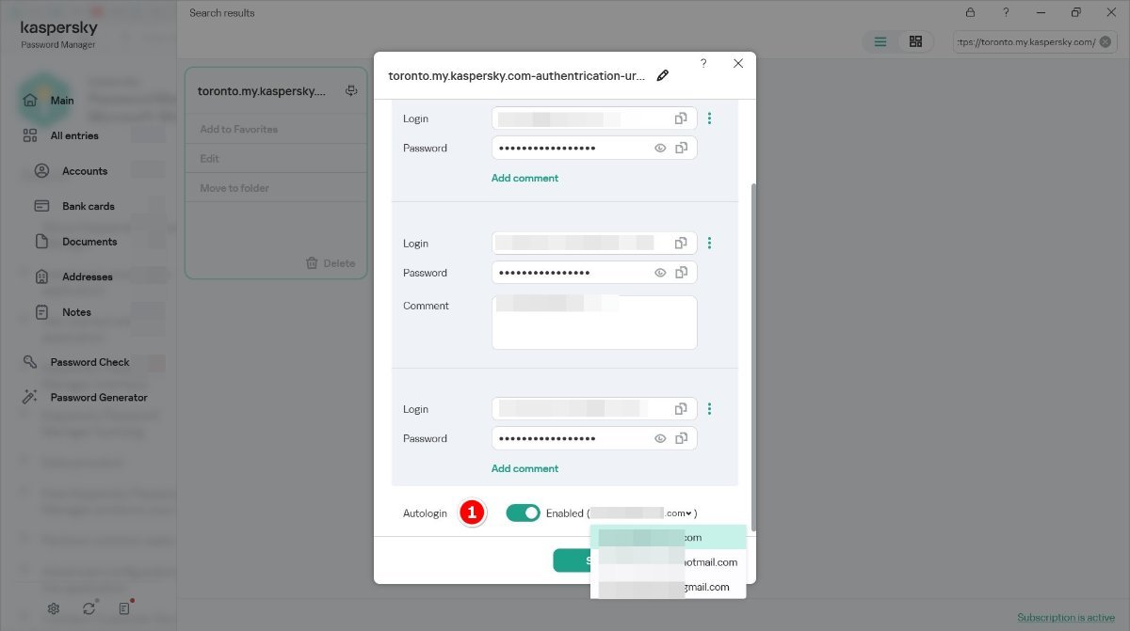The height and width of the screenshot is (631, 1130).
Task: Open Password Generator in sidebar
Action: (99, 397)
